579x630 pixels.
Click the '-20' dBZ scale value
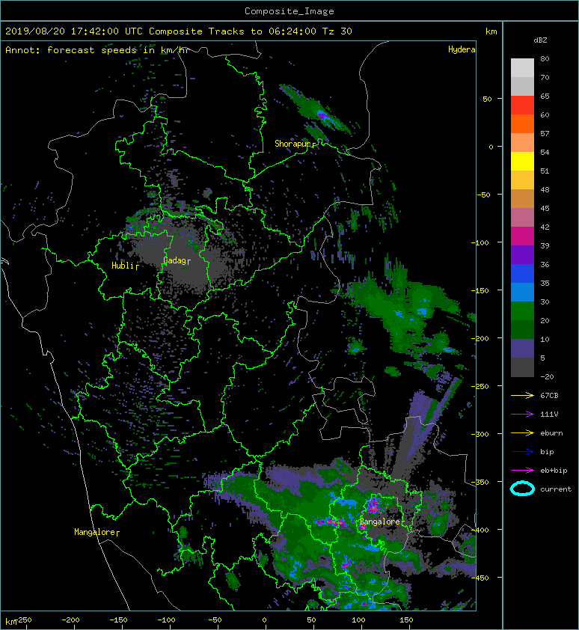click(x=547, y=376)
